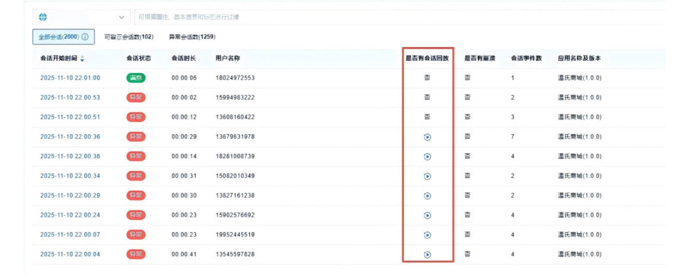Image resolution: width=685 pixels, height=279 pixels.
Task: Play session replay for user 19952445519
Action: [x=427, y=235]
